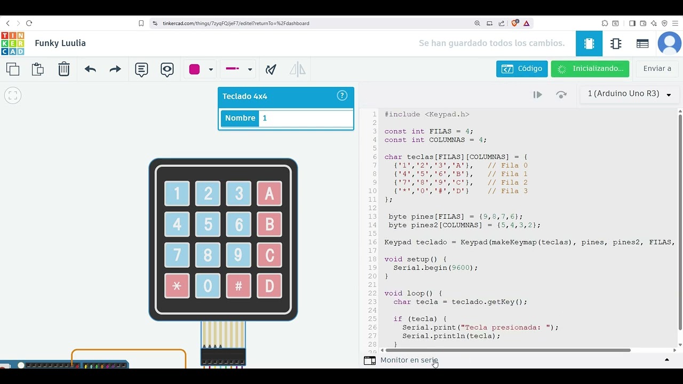Click the debugger step play icon
This screenshot has width=683, height=384.
(537, 94)
